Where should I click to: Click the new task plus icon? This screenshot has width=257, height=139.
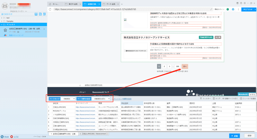[40, 14]
